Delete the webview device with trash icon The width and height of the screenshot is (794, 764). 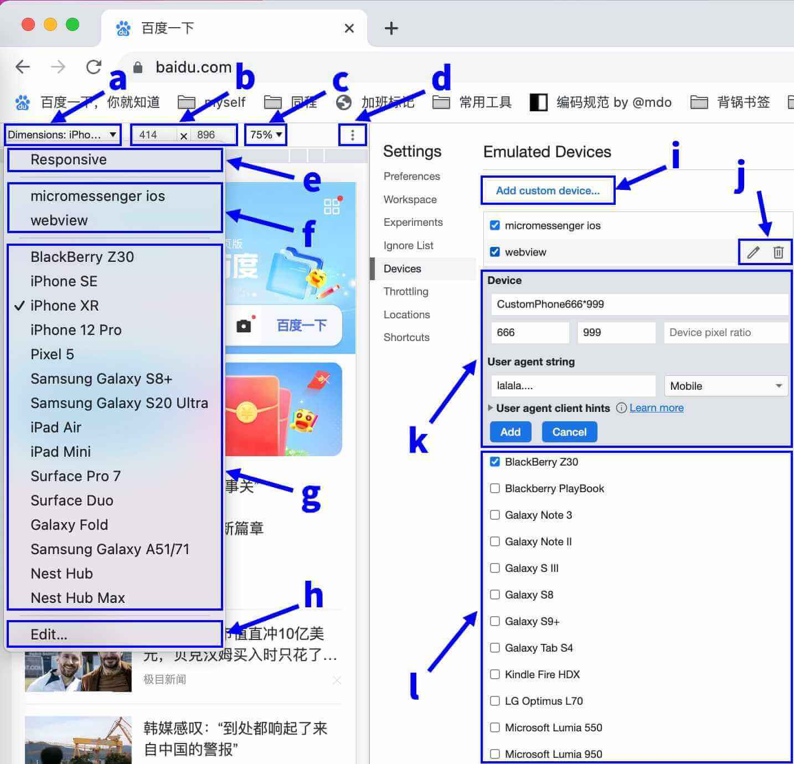778,252
